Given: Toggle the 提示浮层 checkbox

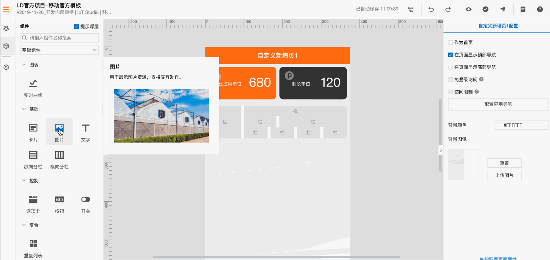Looking at the screenshot, I should 76,27.
